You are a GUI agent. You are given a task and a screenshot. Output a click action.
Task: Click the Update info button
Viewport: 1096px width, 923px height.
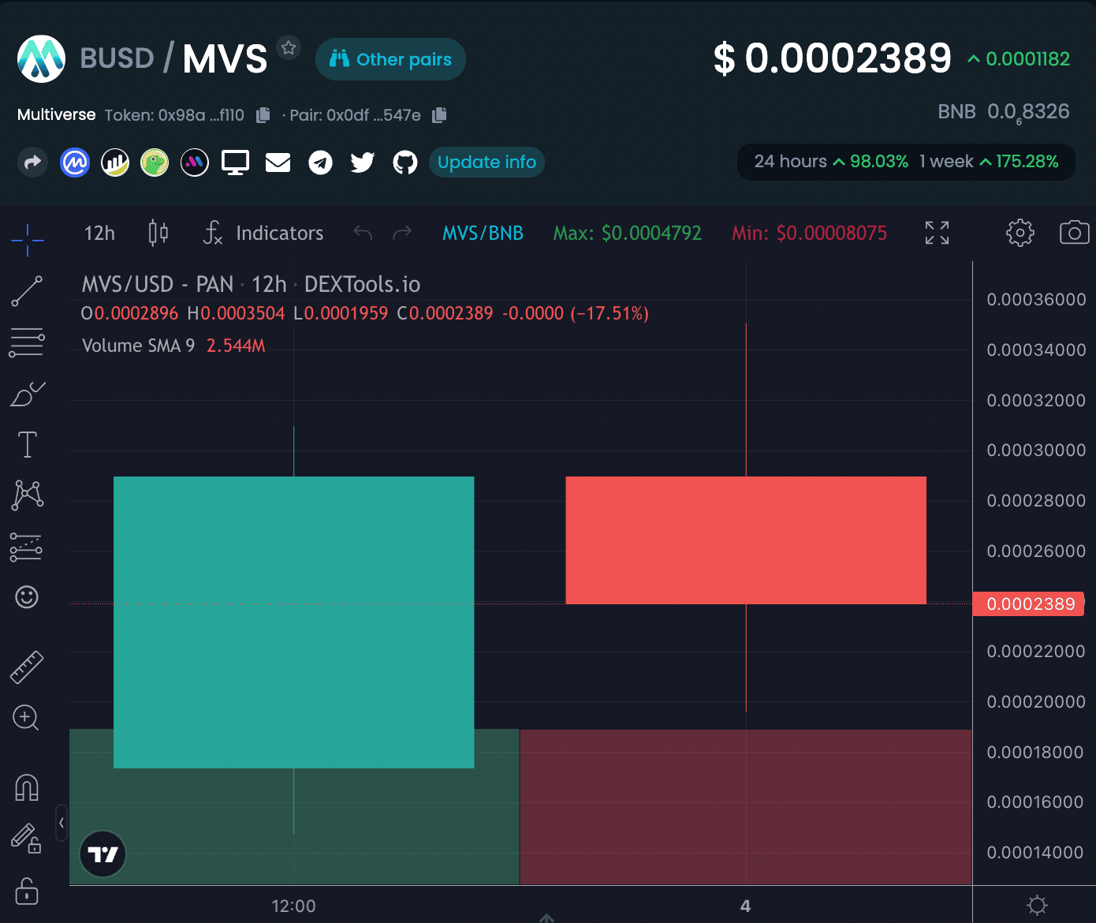(486, 163)
